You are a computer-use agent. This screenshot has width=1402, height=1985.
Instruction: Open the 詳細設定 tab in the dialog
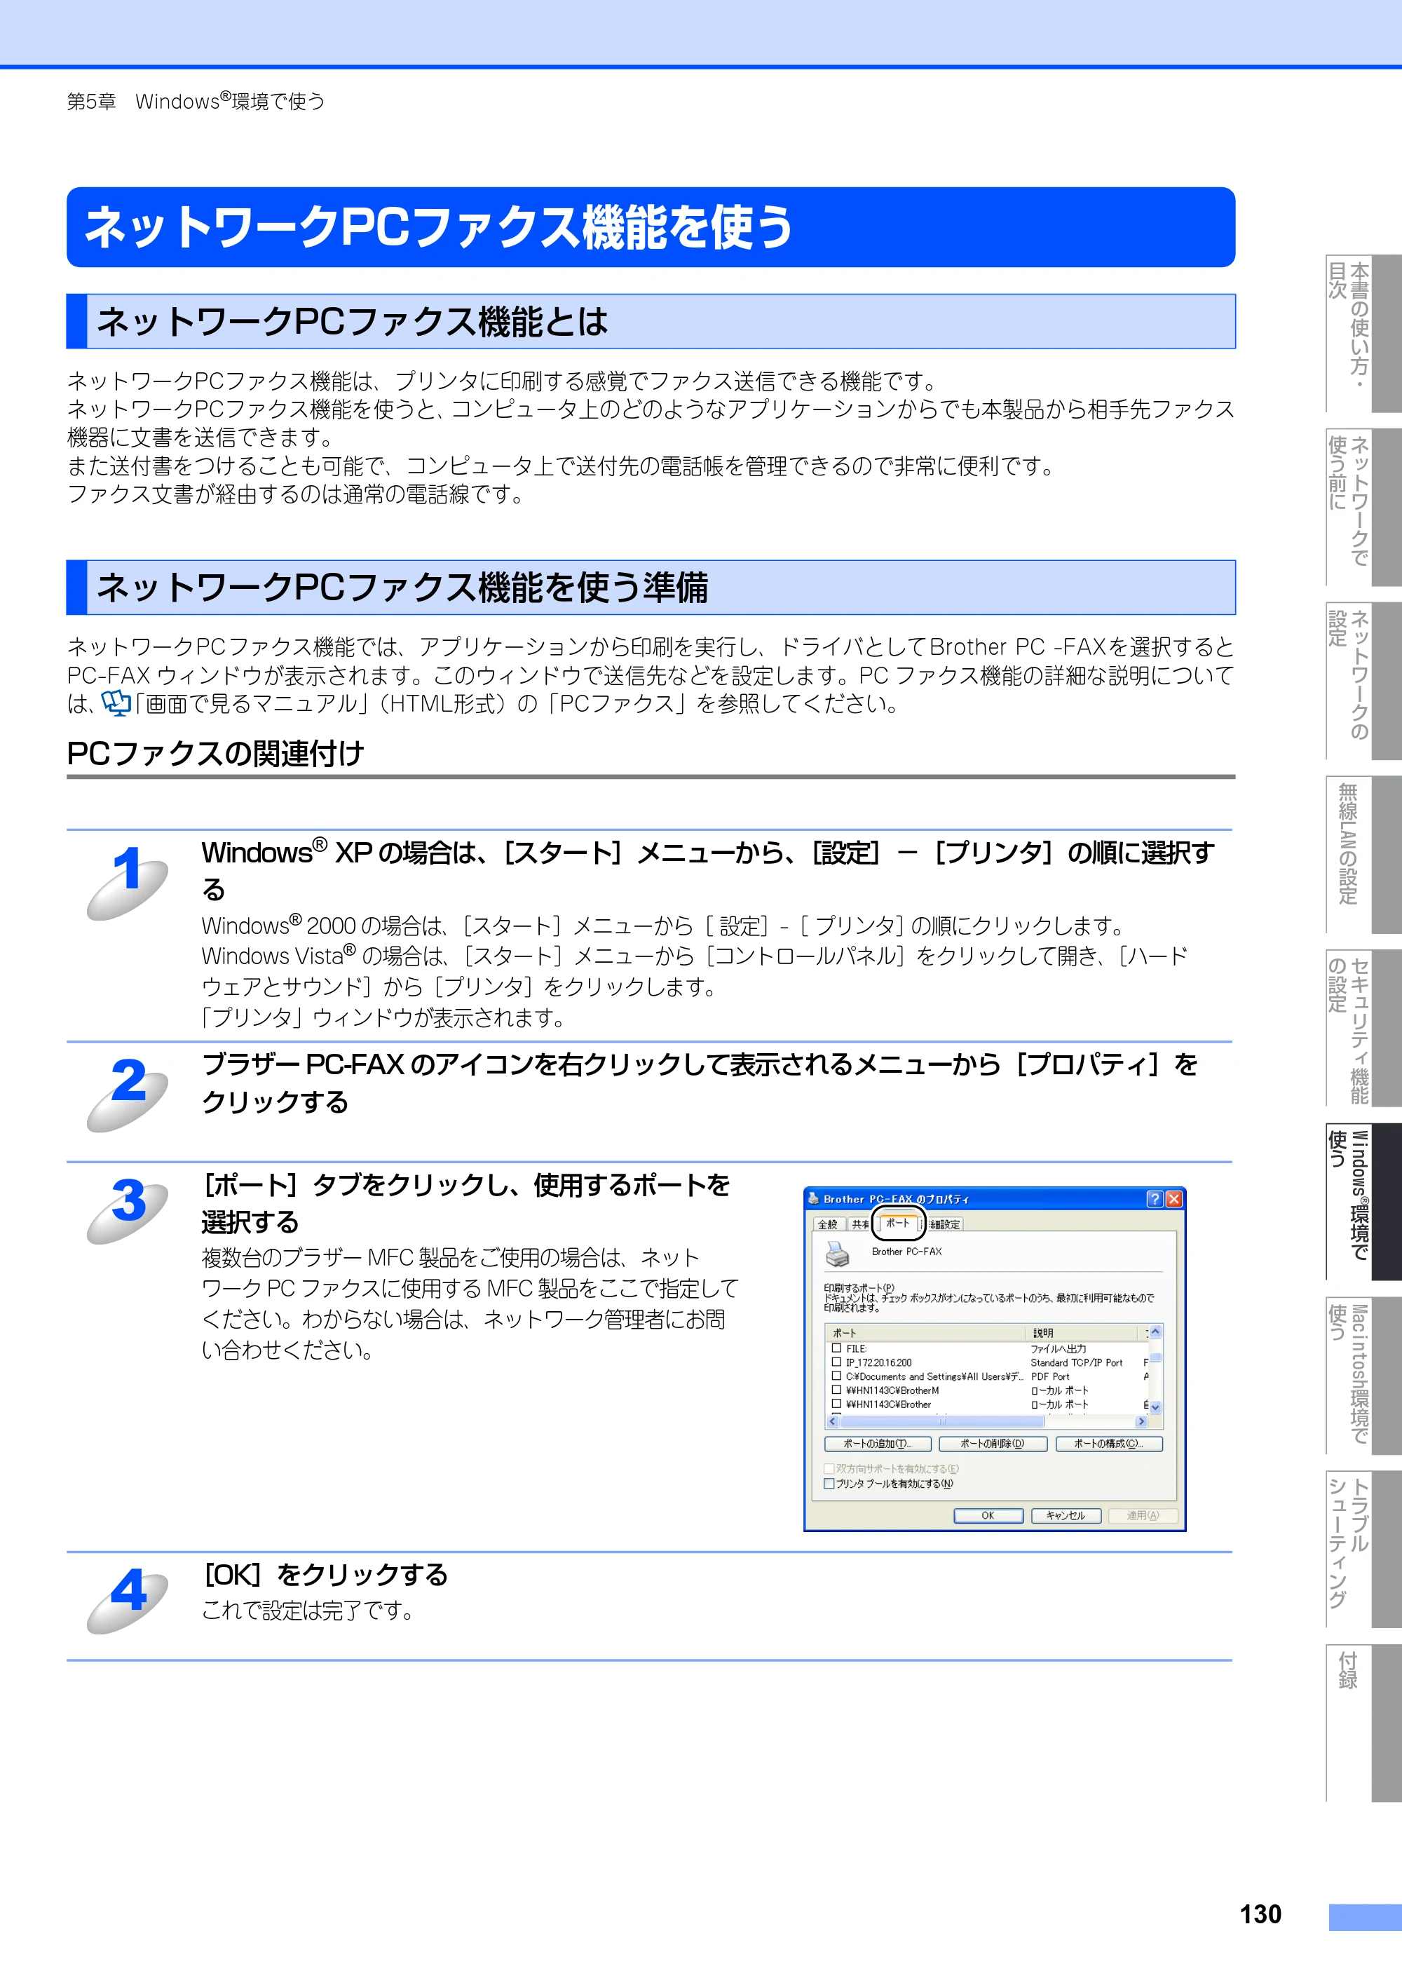point(944,1224)
